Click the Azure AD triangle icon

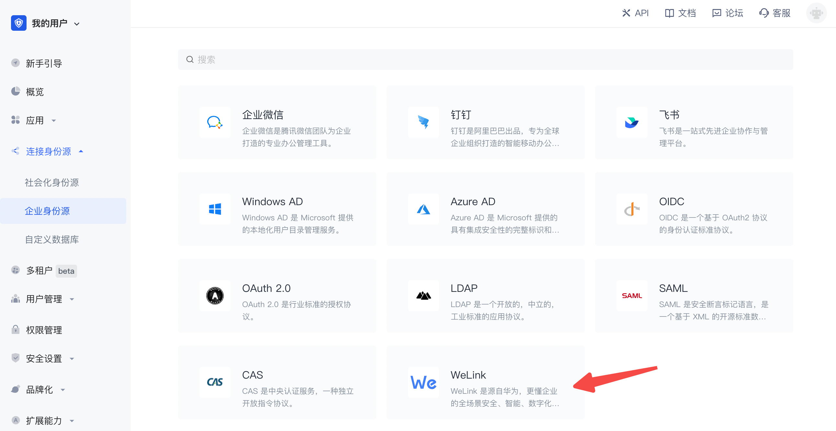tap(423, 209)
